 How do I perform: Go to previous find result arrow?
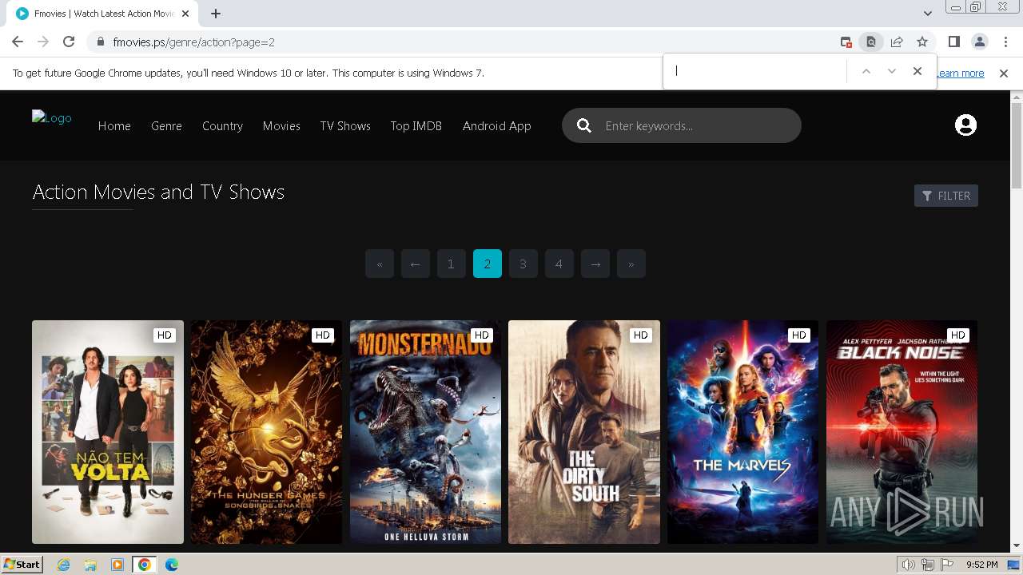coord(866,71)
